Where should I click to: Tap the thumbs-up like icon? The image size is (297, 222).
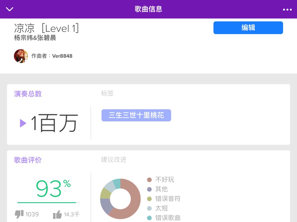[x=57, y=214]
